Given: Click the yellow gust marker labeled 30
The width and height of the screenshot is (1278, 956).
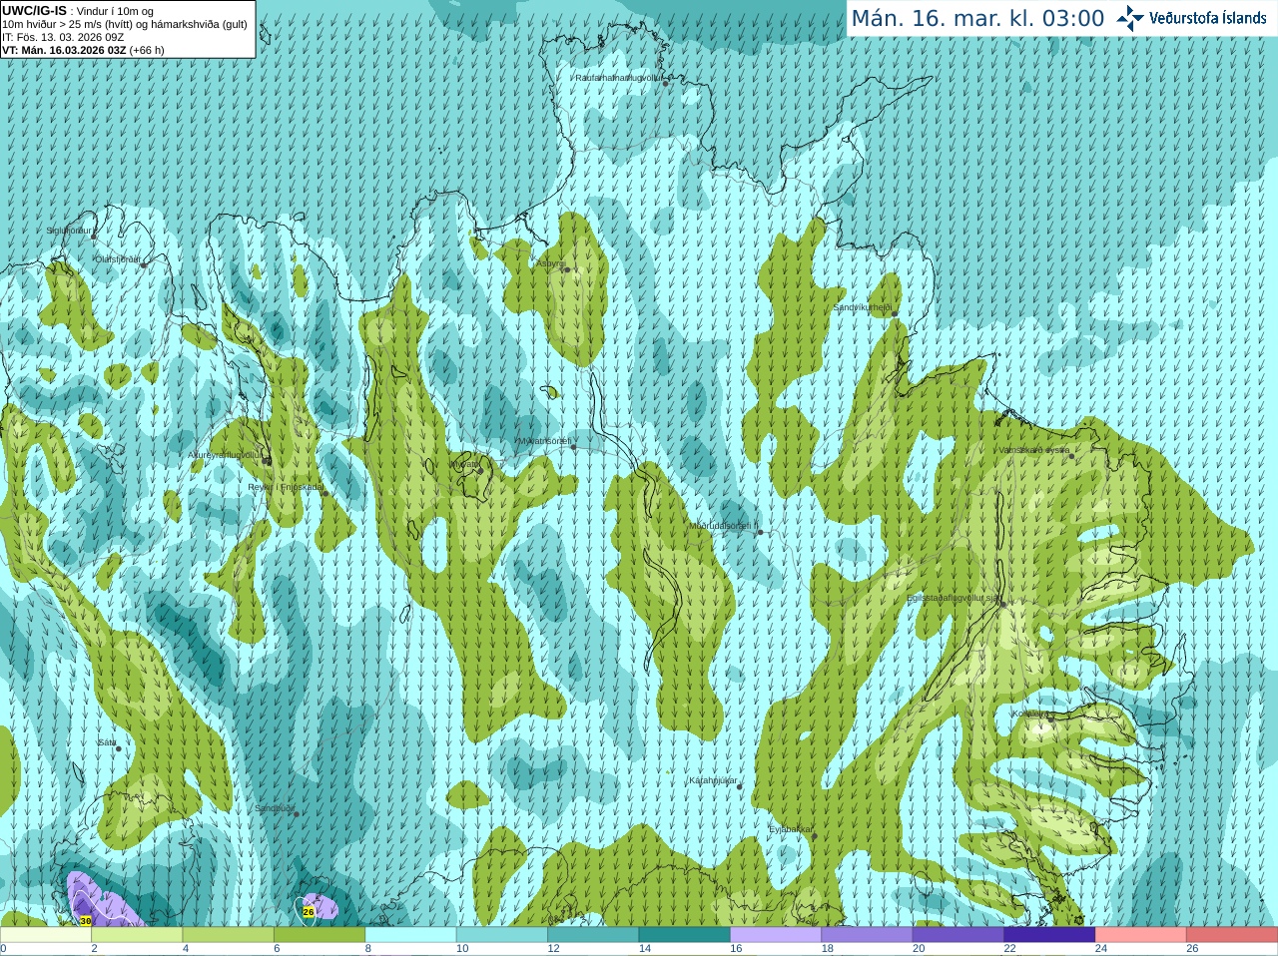Looking at the screenshot, I should coord(86,921).
